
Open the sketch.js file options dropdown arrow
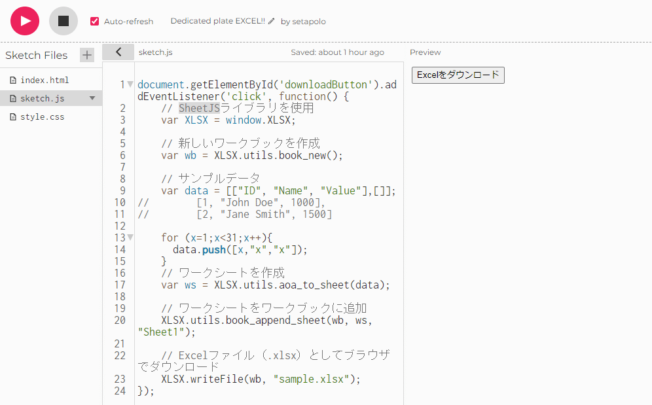[x=92, y=99]
